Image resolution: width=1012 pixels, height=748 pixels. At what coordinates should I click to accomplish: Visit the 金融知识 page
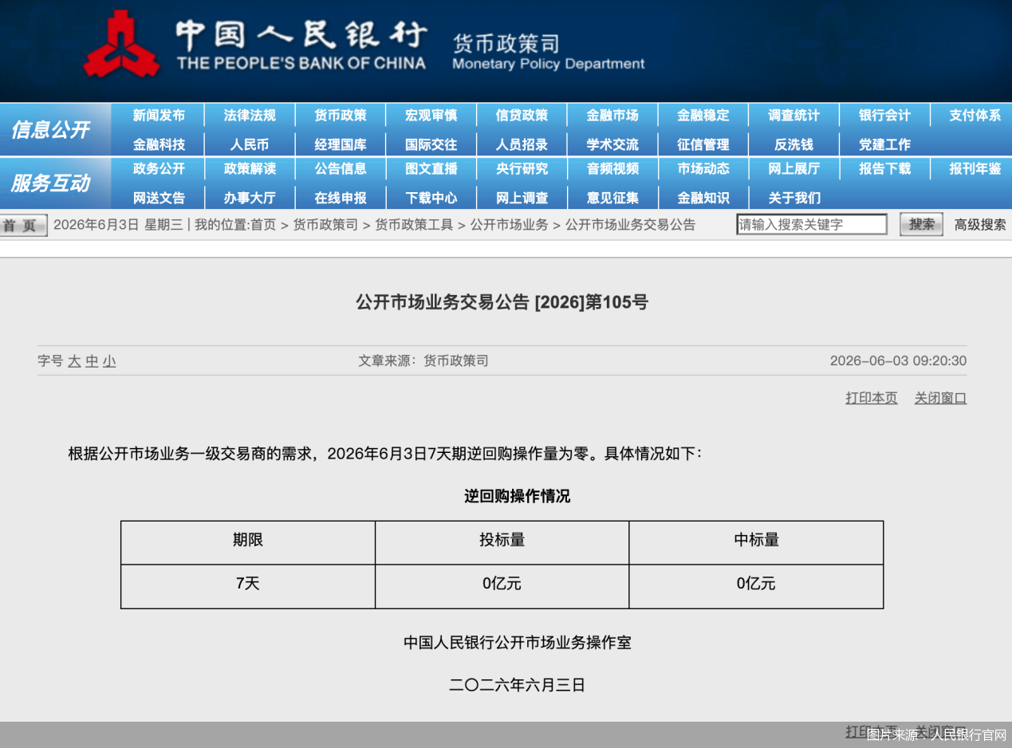point(703,198)
